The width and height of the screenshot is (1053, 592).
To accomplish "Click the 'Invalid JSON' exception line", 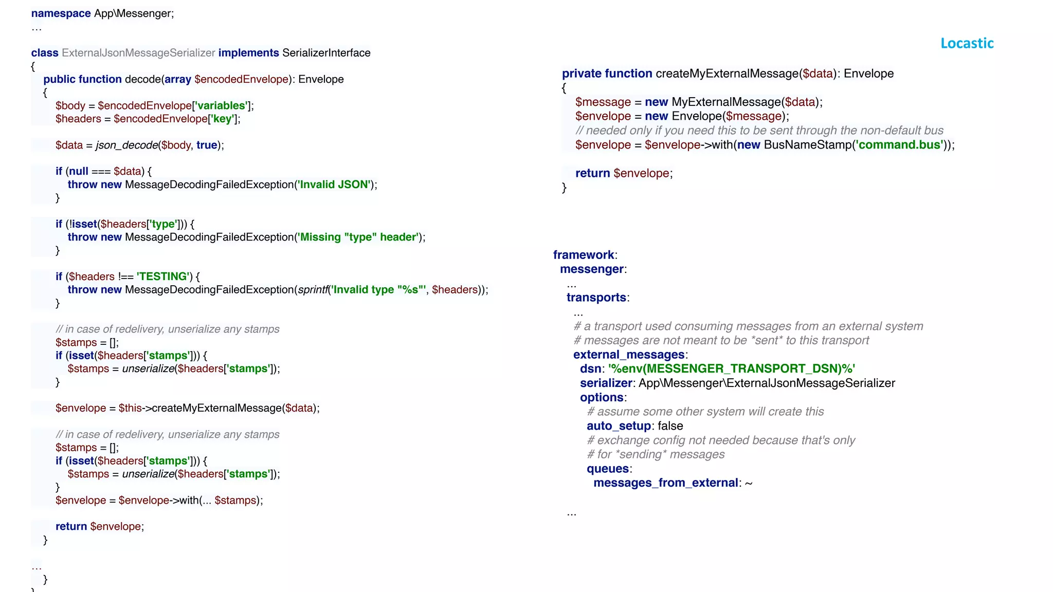I will click(223, 184).
